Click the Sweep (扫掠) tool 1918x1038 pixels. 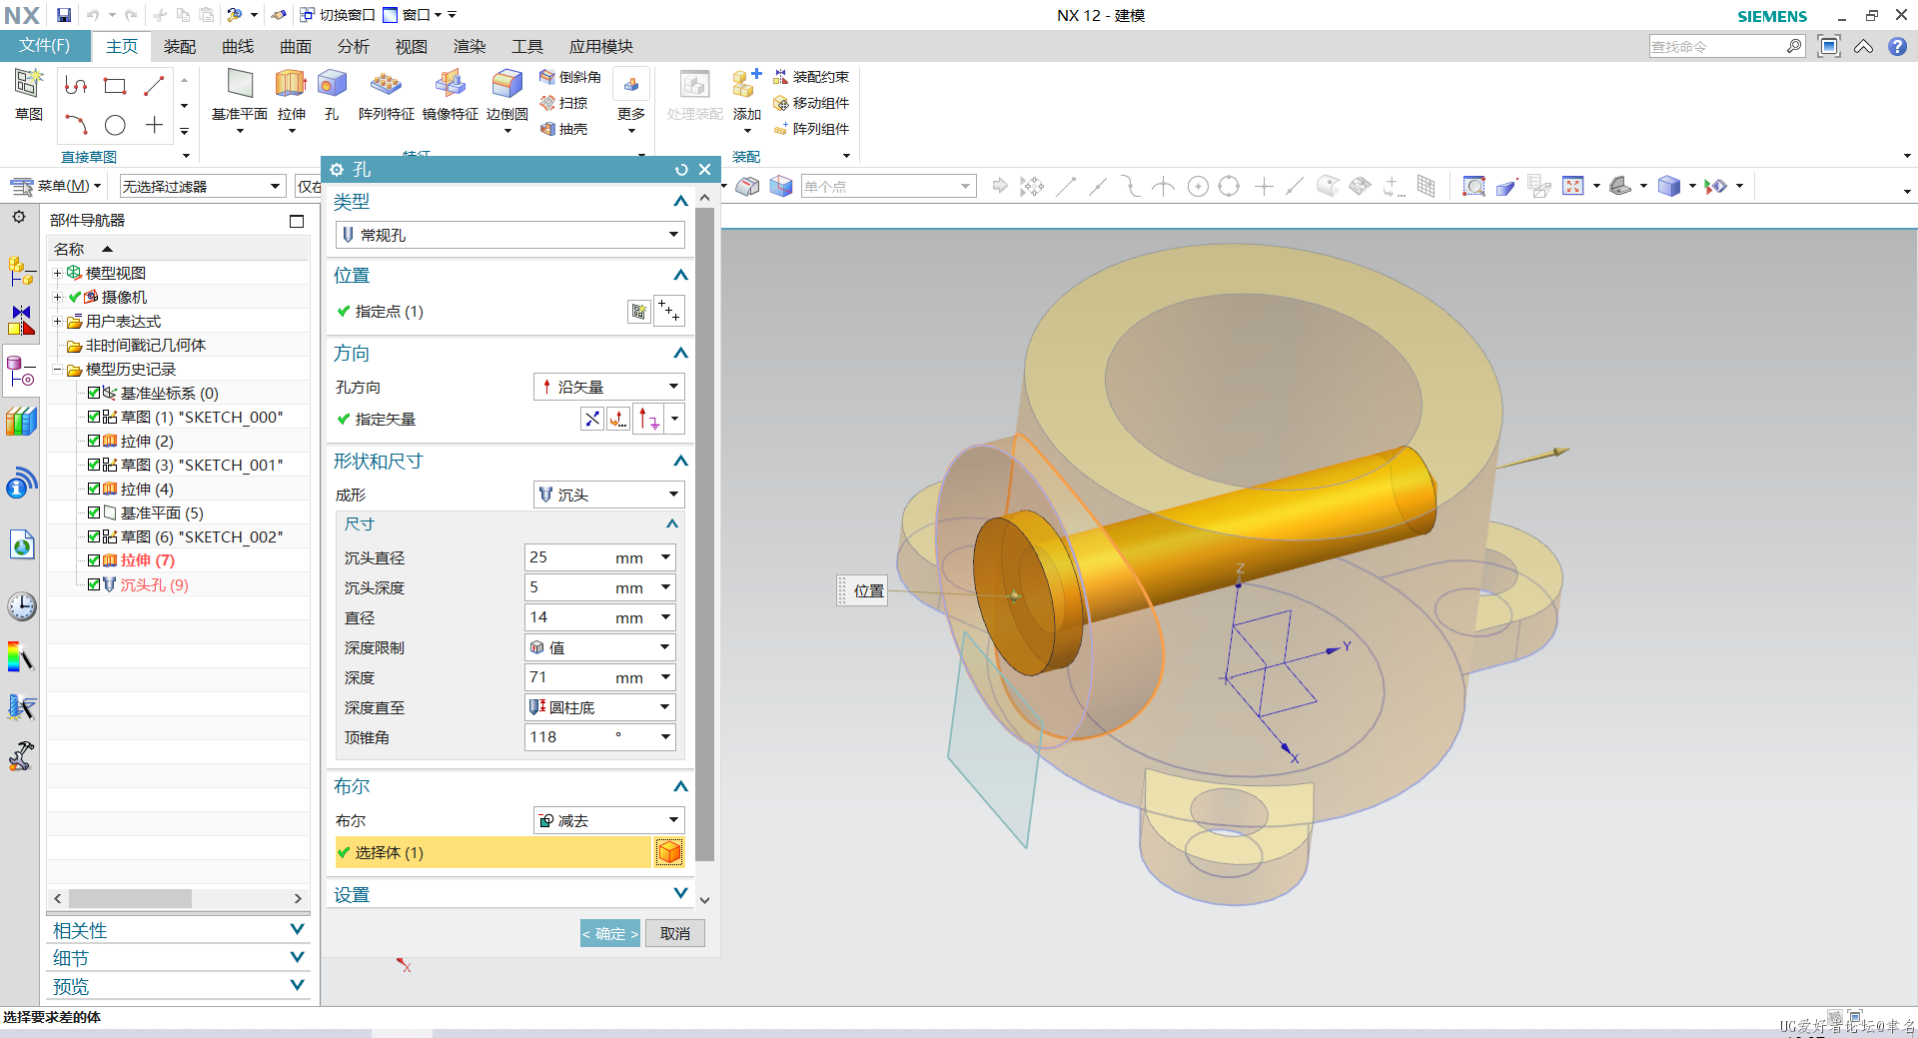tap(563, 103)
